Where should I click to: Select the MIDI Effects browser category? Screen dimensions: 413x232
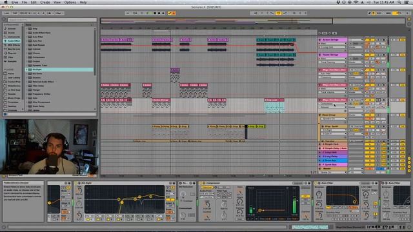[x=12, y=45]
